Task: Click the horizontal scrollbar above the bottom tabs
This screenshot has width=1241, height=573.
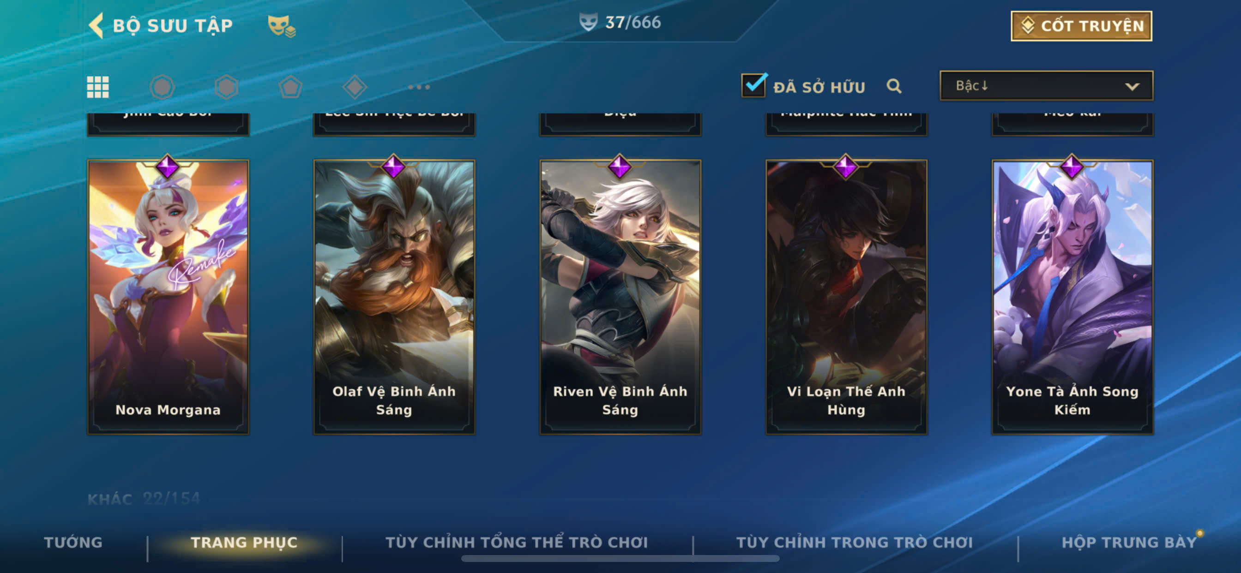Action: (620, 559)
